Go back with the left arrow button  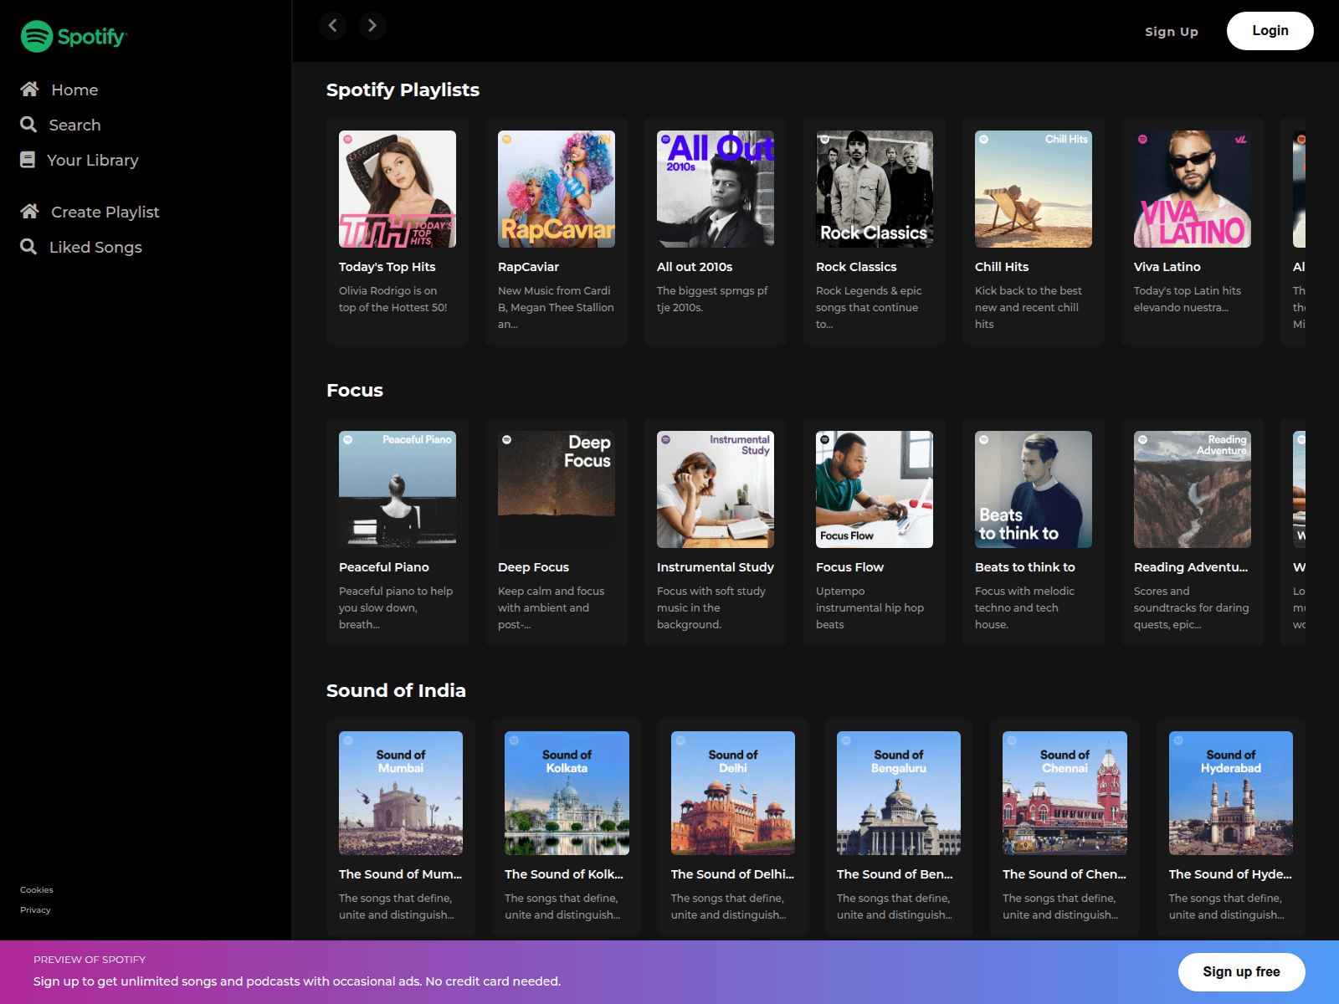click(332, 26)
